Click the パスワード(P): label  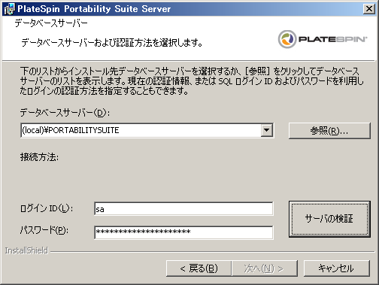tap(44, 230)
